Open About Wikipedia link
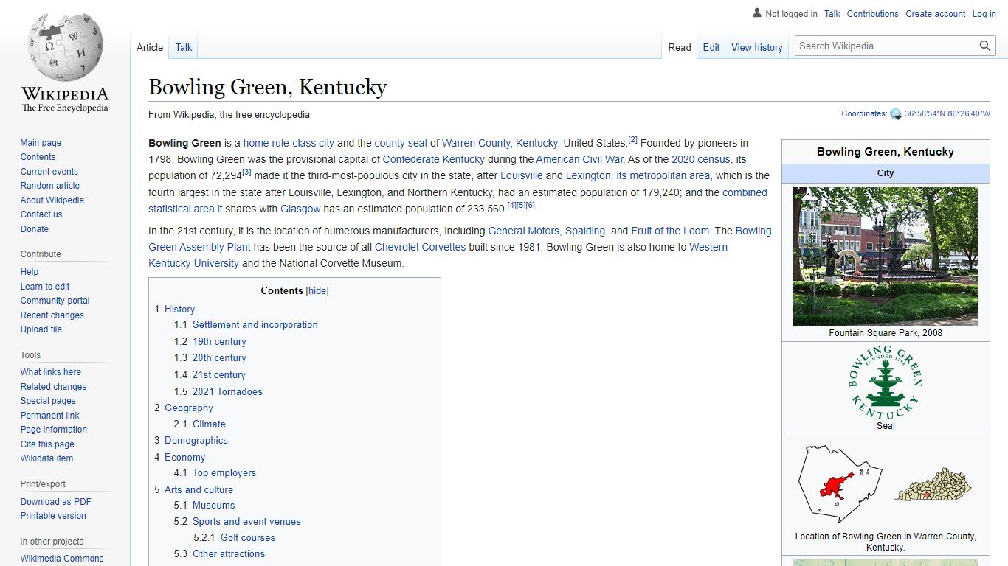Image resolution: width=1008 pixels, height=566 pixels. pyautogui.click(x=52, y=200)
